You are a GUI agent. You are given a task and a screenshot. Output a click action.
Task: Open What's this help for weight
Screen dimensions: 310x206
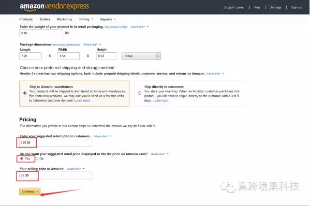[139, 27]
